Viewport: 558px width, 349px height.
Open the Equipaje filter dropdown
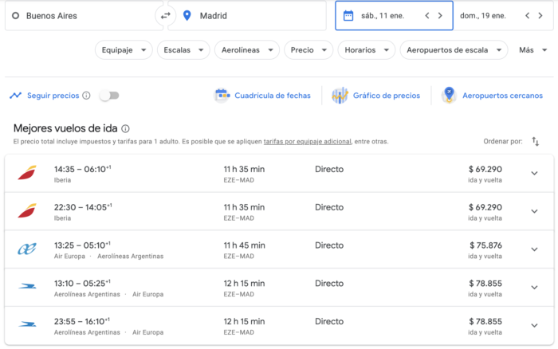click(x=124, y=50)
